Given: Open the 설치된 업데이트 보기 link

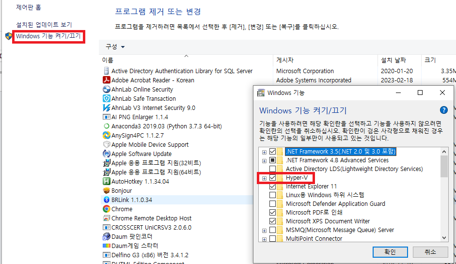Looking at the screenshot, I should (x=44, y=25).
